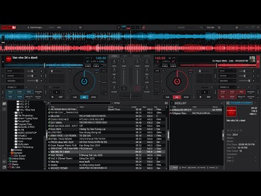Turn on the third right deck effect button
This screenshot has width=261, height=196.
[254, 81]
